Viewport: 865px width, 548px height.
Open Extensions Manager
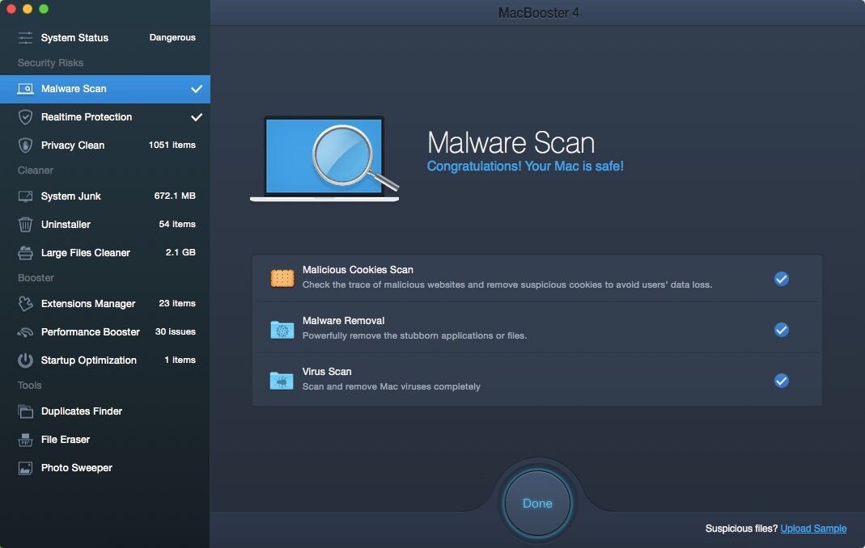pyautogui.click(x=105, y=304)
